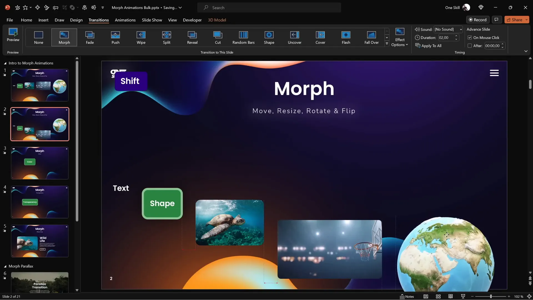533x300 pixels.
Task: Switch to Reading View
Action: pyautogui.click(x=451, y=296)
